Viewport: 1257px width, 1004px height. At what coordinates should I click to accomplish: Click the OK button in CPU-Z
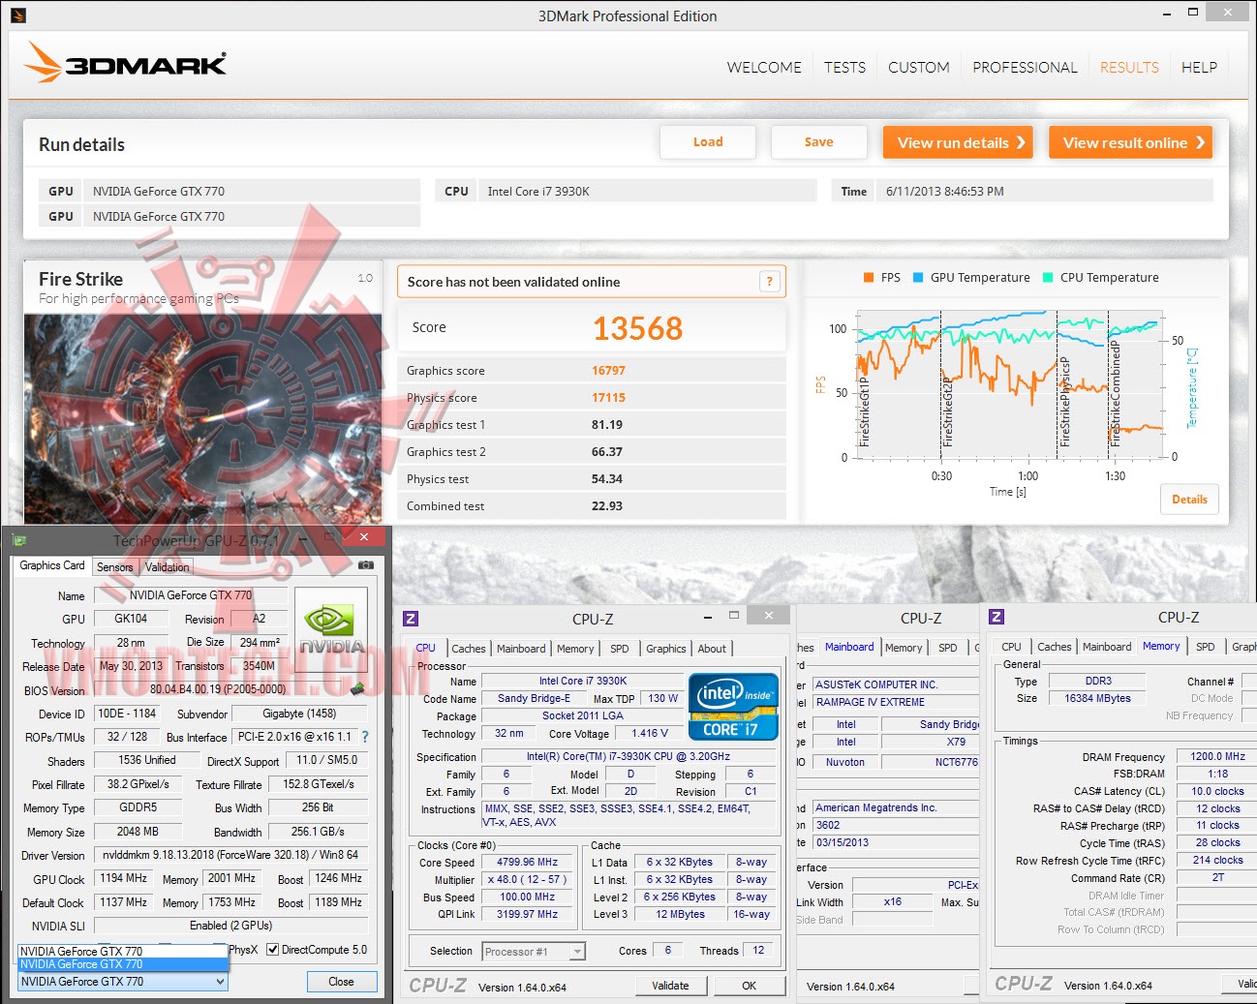tap(749, 986)
